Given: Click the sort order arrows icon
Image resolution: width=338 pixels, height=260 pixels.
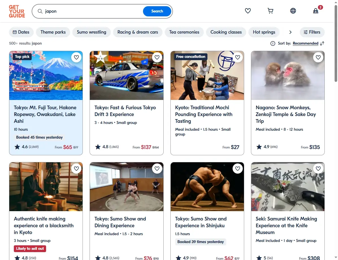Looking at the screenshot, I should [x=322, y=43].
